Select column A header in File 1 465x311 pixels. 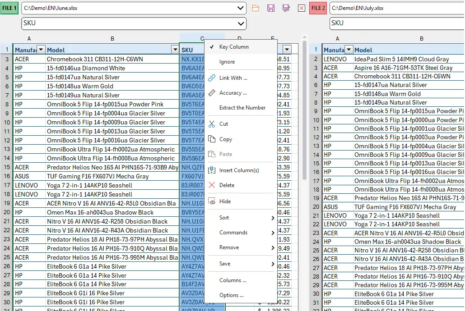pos(29,38)
